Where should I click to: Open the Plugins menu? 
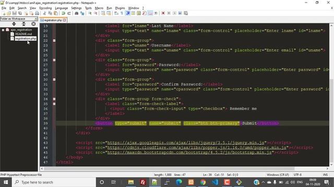[120, 8]
